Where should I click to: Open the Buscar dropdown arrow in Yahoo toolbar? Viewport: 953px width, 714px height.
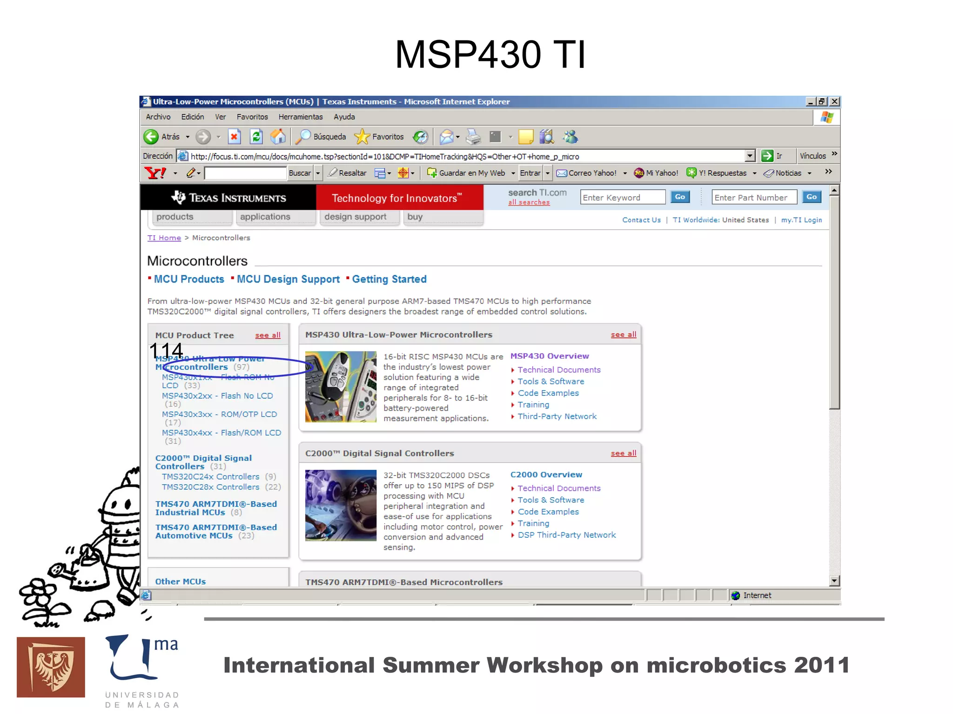tap(318, 173)
